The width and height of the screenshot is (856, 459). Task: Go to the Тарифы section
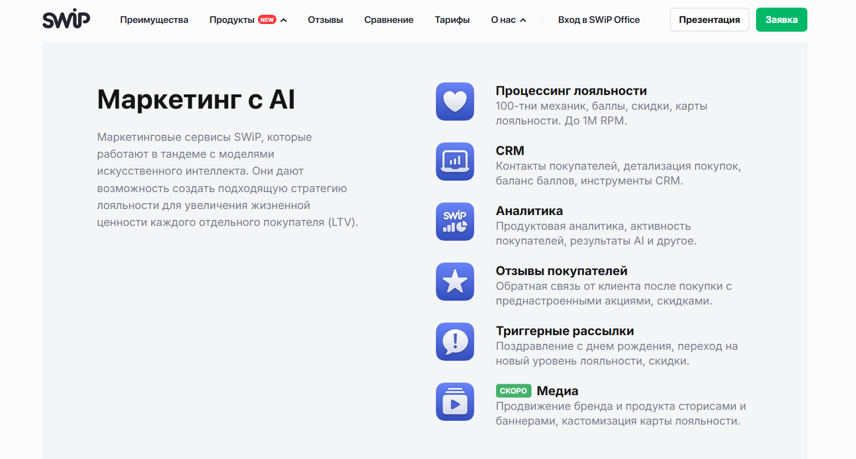pos(452,20)
